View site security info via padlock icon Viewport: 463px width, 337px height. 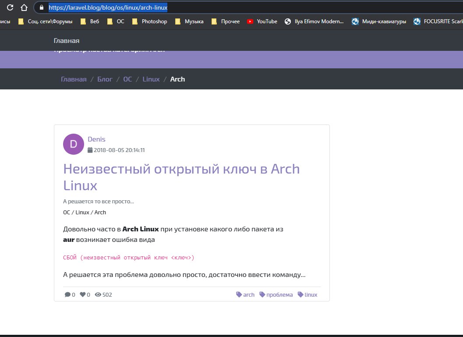(42, 7)
